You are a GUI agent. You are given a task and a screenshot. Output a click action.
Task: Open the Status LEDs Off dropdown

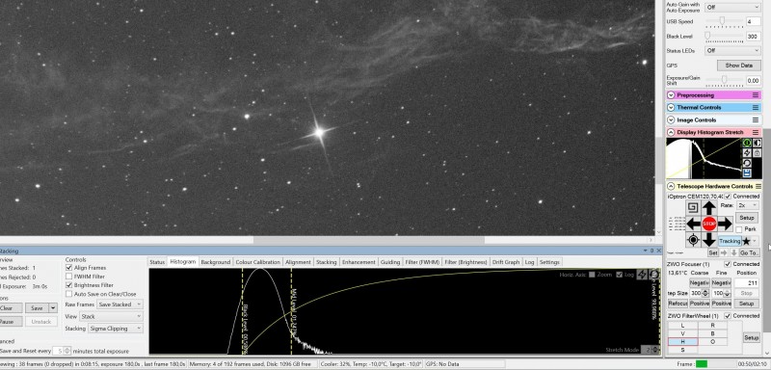point(732,51)
